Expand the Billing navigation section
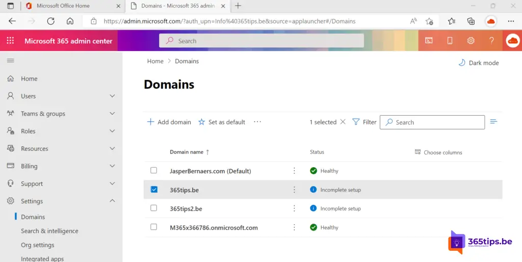The image size is (522, 262). [x=112, y=166]
